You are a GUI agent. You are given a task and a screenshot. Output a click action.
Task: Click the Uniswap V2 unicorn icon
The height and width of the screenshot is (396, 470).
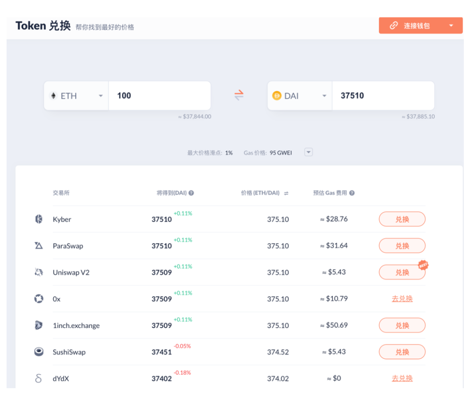(x=39, y=272)
